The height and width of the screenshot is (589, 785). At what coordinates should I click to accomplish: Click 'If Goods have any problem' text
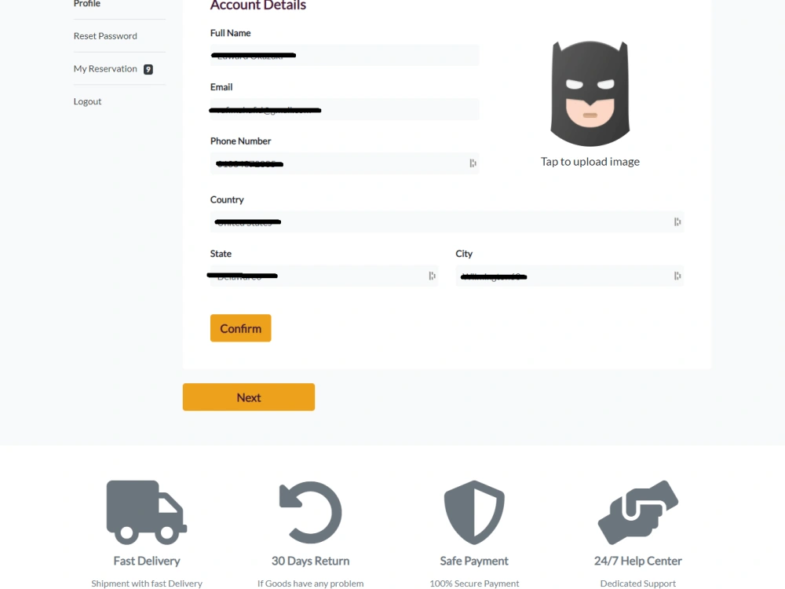(310, 584)
